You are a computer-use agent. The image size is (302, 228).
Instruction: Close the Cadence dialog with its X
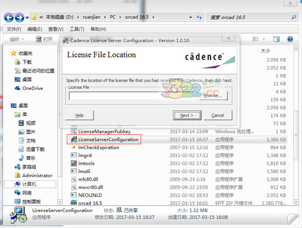pyautogui.click(x=228, y=38)
